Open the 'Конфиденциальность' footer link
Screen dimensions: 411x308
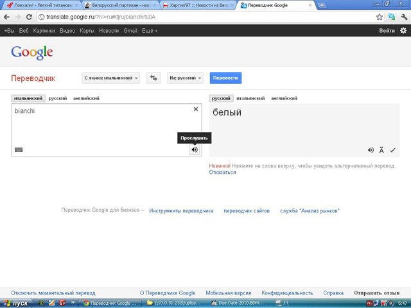(287, 293)
